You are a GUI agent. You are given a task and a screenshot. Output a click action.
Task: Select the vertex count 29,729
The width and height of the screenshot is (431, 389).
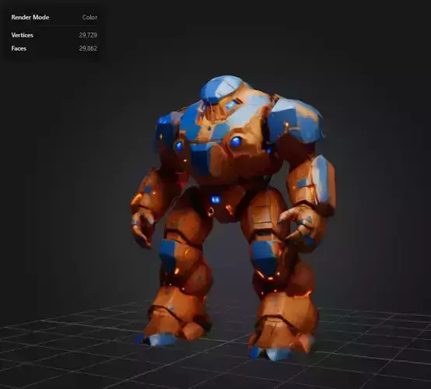[x=88, y=35]
